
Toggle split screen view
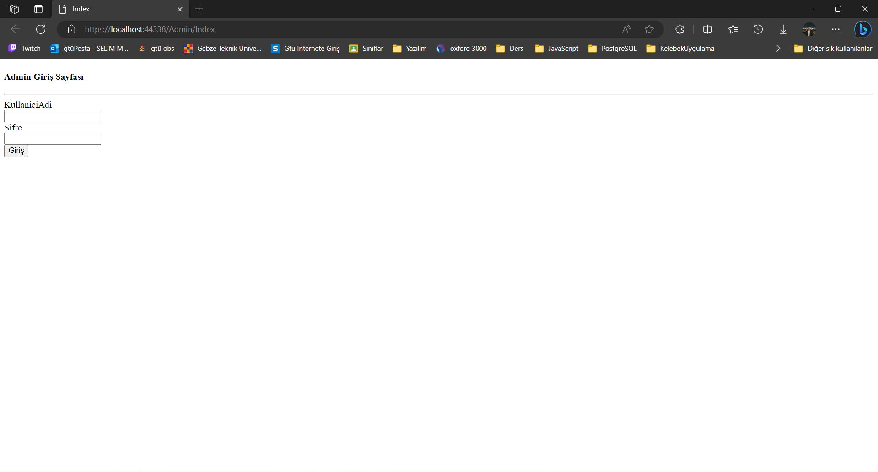coord(707,29)
